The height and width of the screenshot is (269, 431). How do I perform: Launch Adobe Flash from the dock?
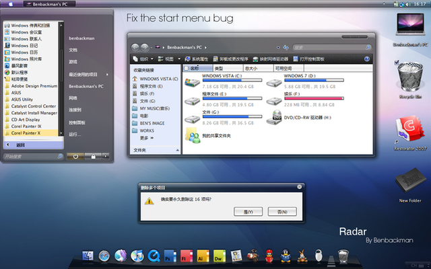[187, 256]
